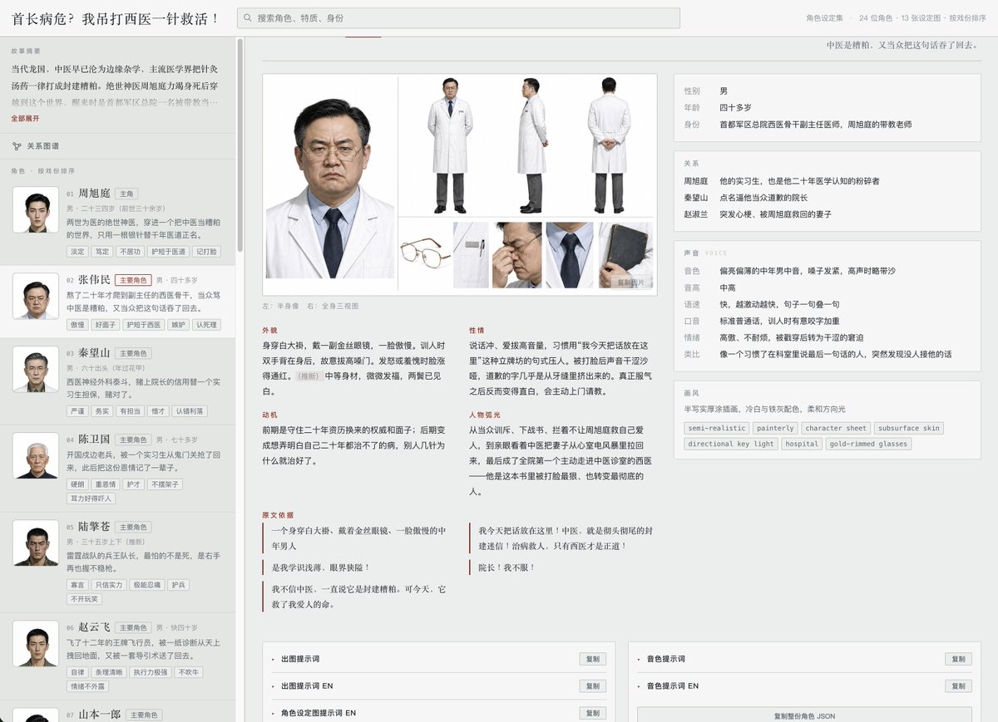998x722 pixels.
Task: Click the directional key light style tag
Action: 730,444
